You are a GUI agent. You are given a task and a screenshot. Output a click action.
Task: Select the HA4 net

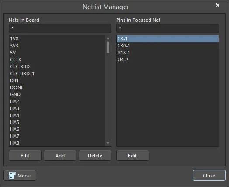(x=57, y=115)
